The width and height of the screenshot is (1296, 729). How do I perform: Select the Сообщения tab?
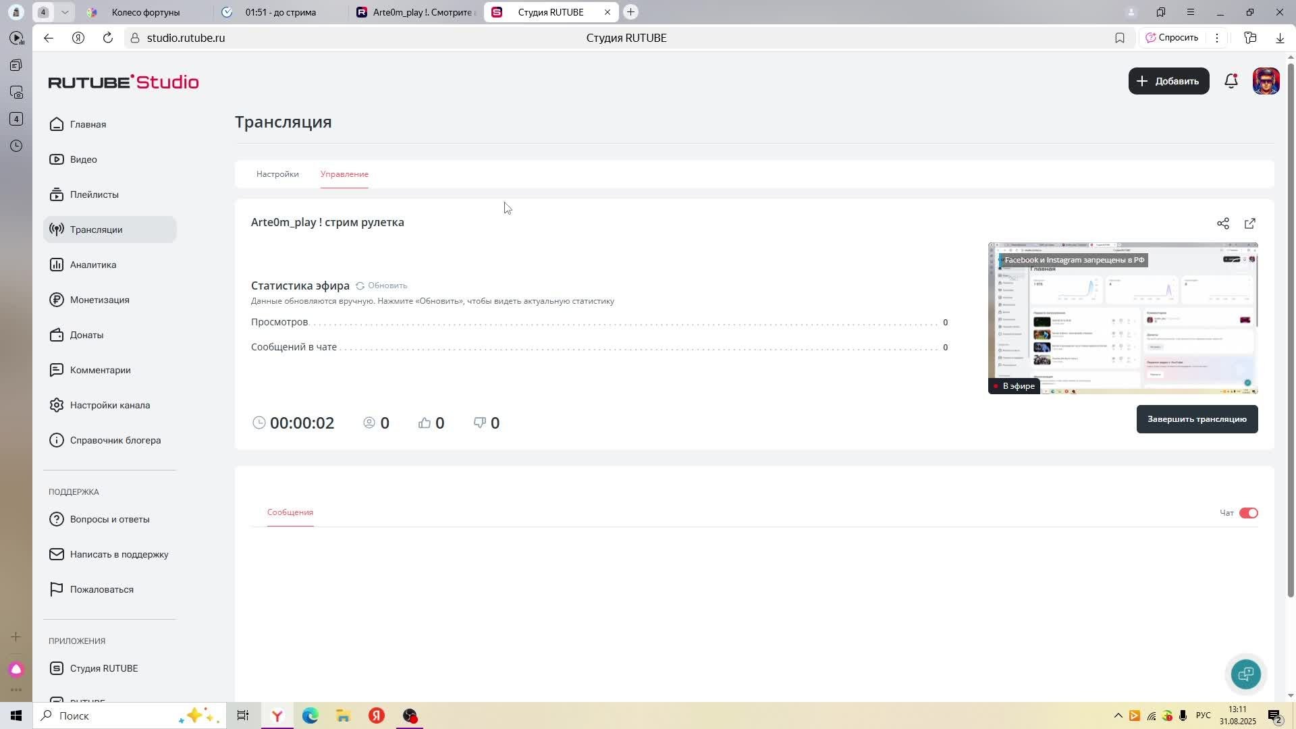(290, 512)
